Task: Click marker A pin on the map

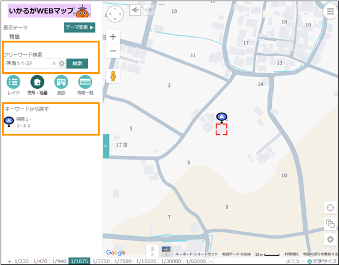Action: (x=221, y=118)
